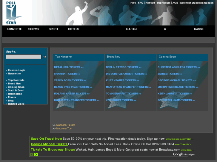Open Tom Gerhardt Tickets link
217x163 pixels.
pos(124,94)
